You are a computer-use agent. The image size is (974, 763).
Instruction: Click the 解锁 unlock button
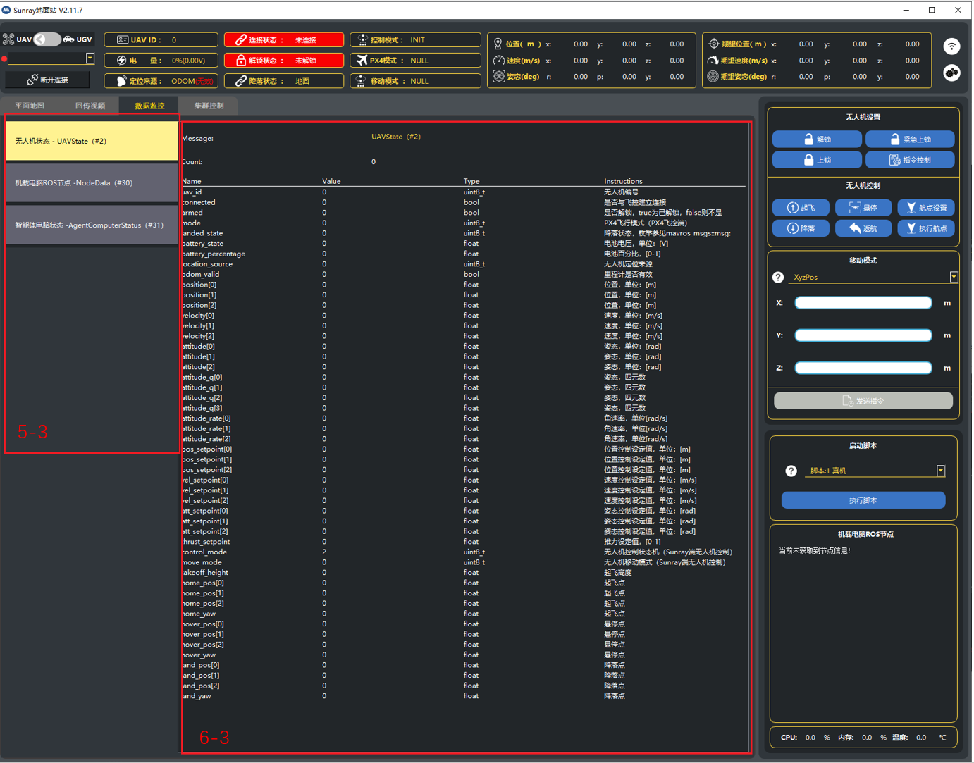(x=817, y=139)
